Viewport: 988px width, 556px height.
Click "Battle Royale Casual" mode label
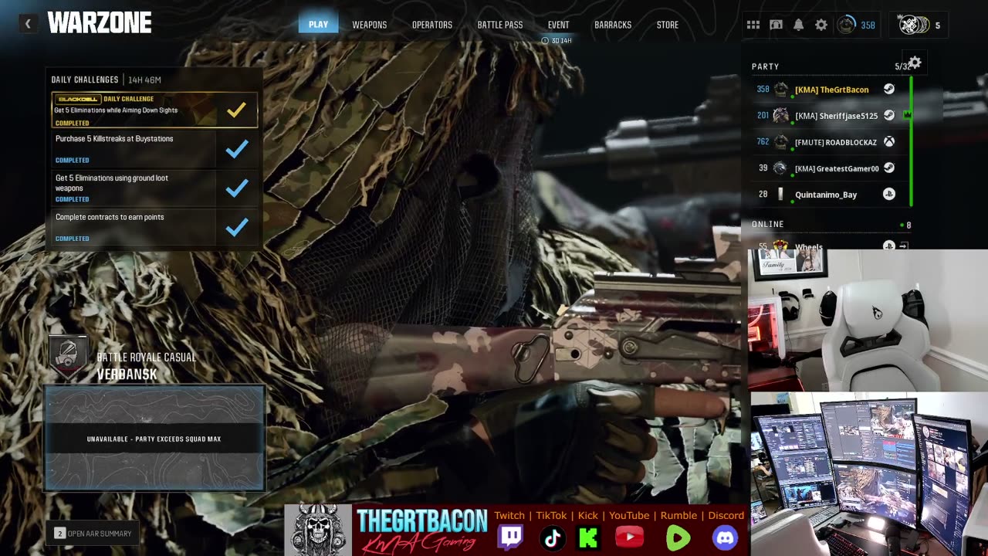coord(147,358)
